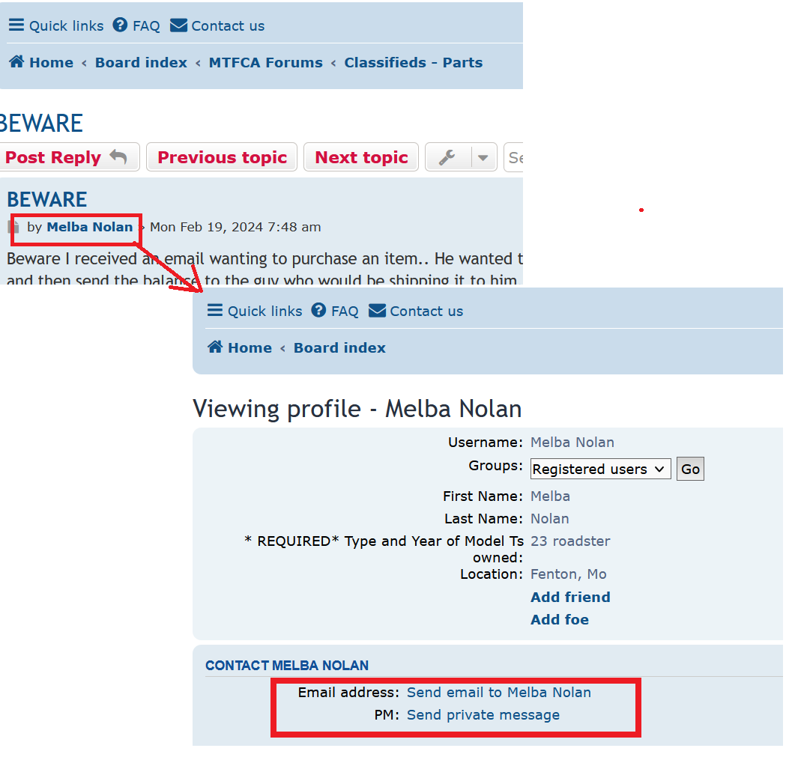Click the Post Reply button
795x772 pixels.
click(66, 157)
